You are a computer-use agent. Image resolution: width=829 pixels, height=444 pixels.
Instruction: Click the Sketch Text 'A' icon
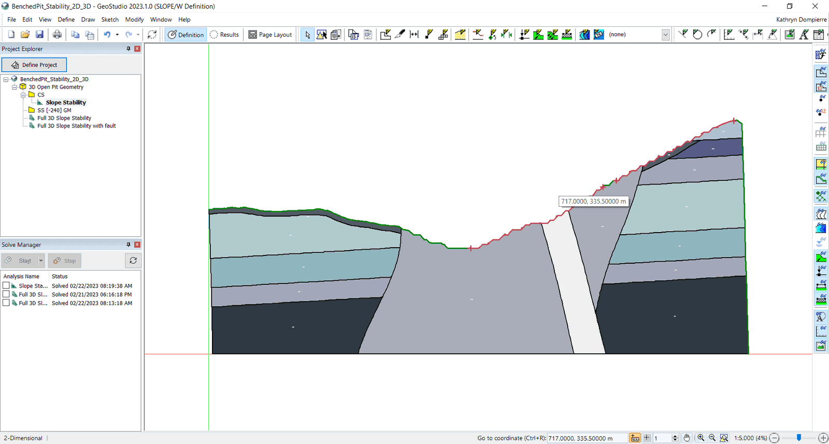tap(804, 35)
